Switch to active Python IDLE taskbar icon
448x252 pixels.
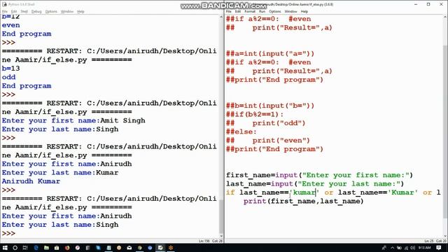pyautogui.click(x=160, y=248)
